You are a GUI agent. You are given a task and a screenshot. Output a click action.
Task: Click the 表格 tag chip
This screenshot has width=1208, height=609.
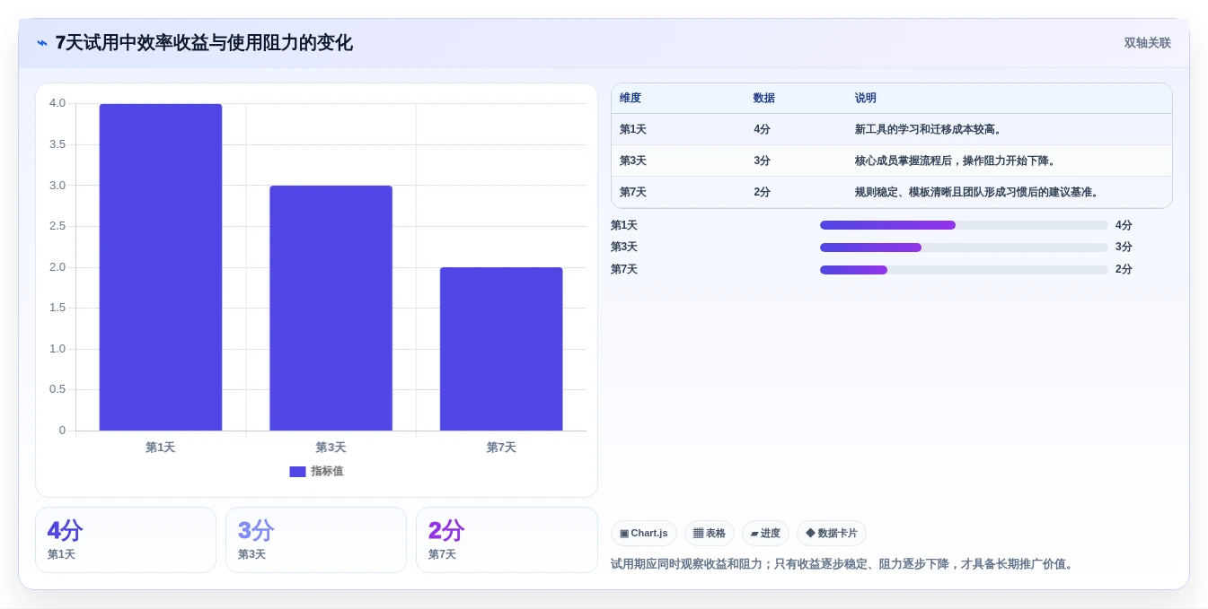(x=710, y=534)
